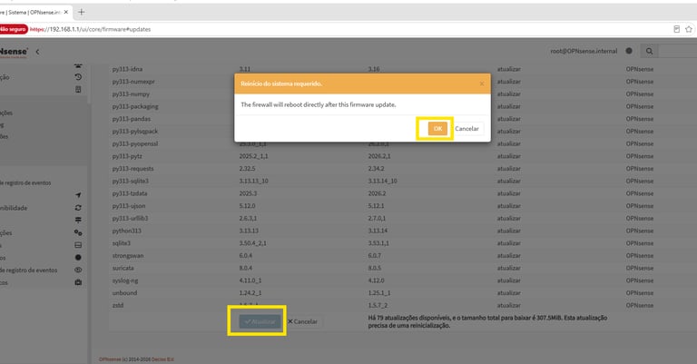This screenshot has width=697, height=364.
Task: Click the Cancelar button next to Atualizar
Action: (302, 321)
